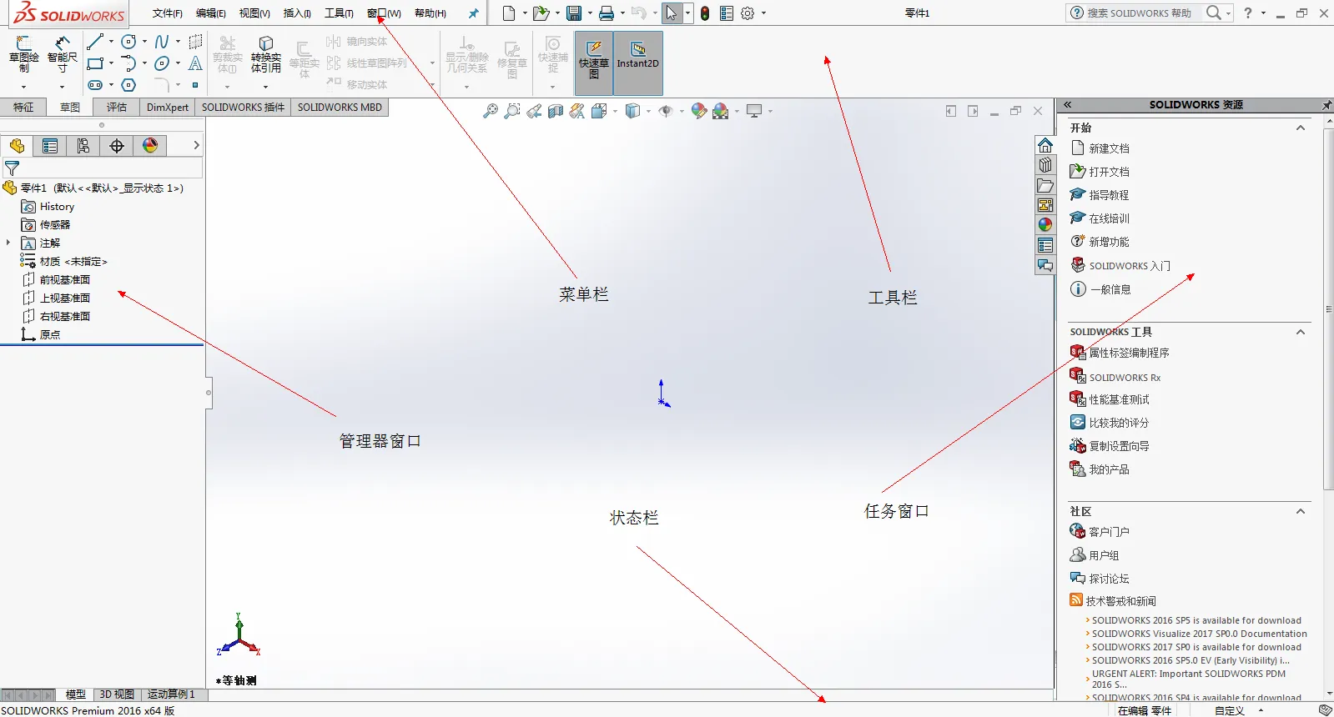Screen dimensions: 1334x717
Task: Expand the 注解 tree node
Action: pyautogui.click(x=8, y=243)
